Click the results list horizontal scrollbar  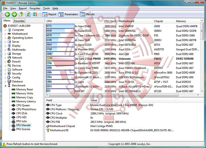tap(114, 95)
